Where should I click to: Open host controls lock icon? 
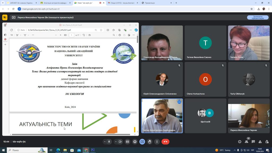pos(267,142)
